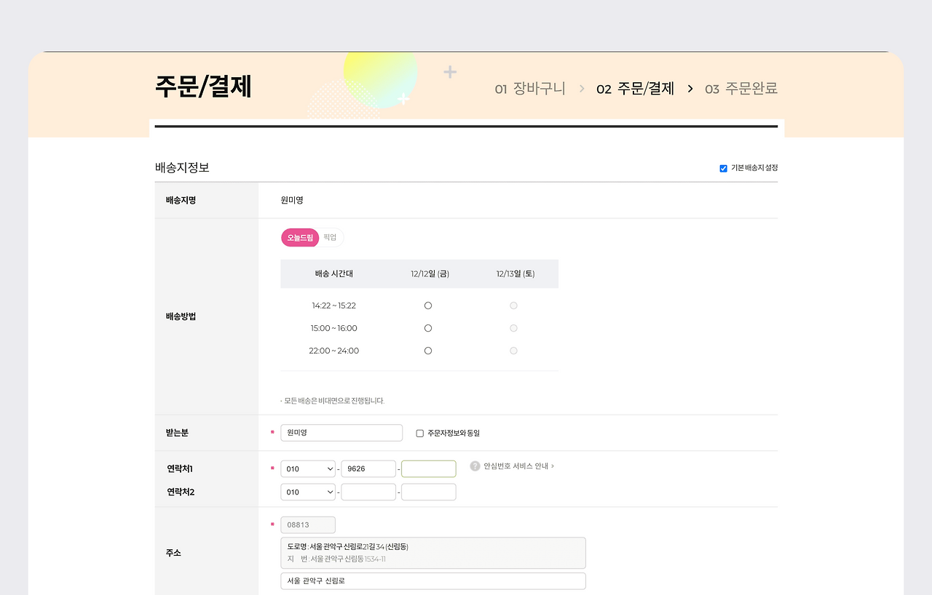The width and height of the screenshot is (932, 595).
Task: Click the 15:00 ~ 16:00 time slot text
Action: click(334, 328)
